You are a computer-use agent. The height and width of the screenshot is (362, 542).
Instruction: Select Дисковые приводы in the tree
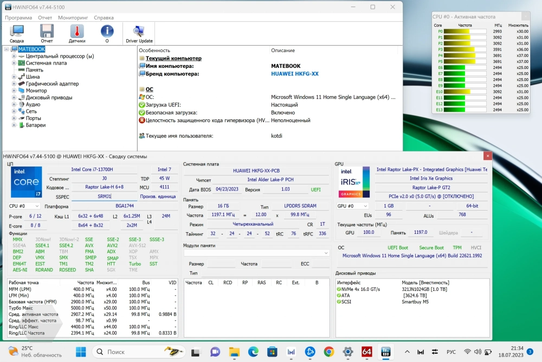pyautogui.click(x=49, y=98)
